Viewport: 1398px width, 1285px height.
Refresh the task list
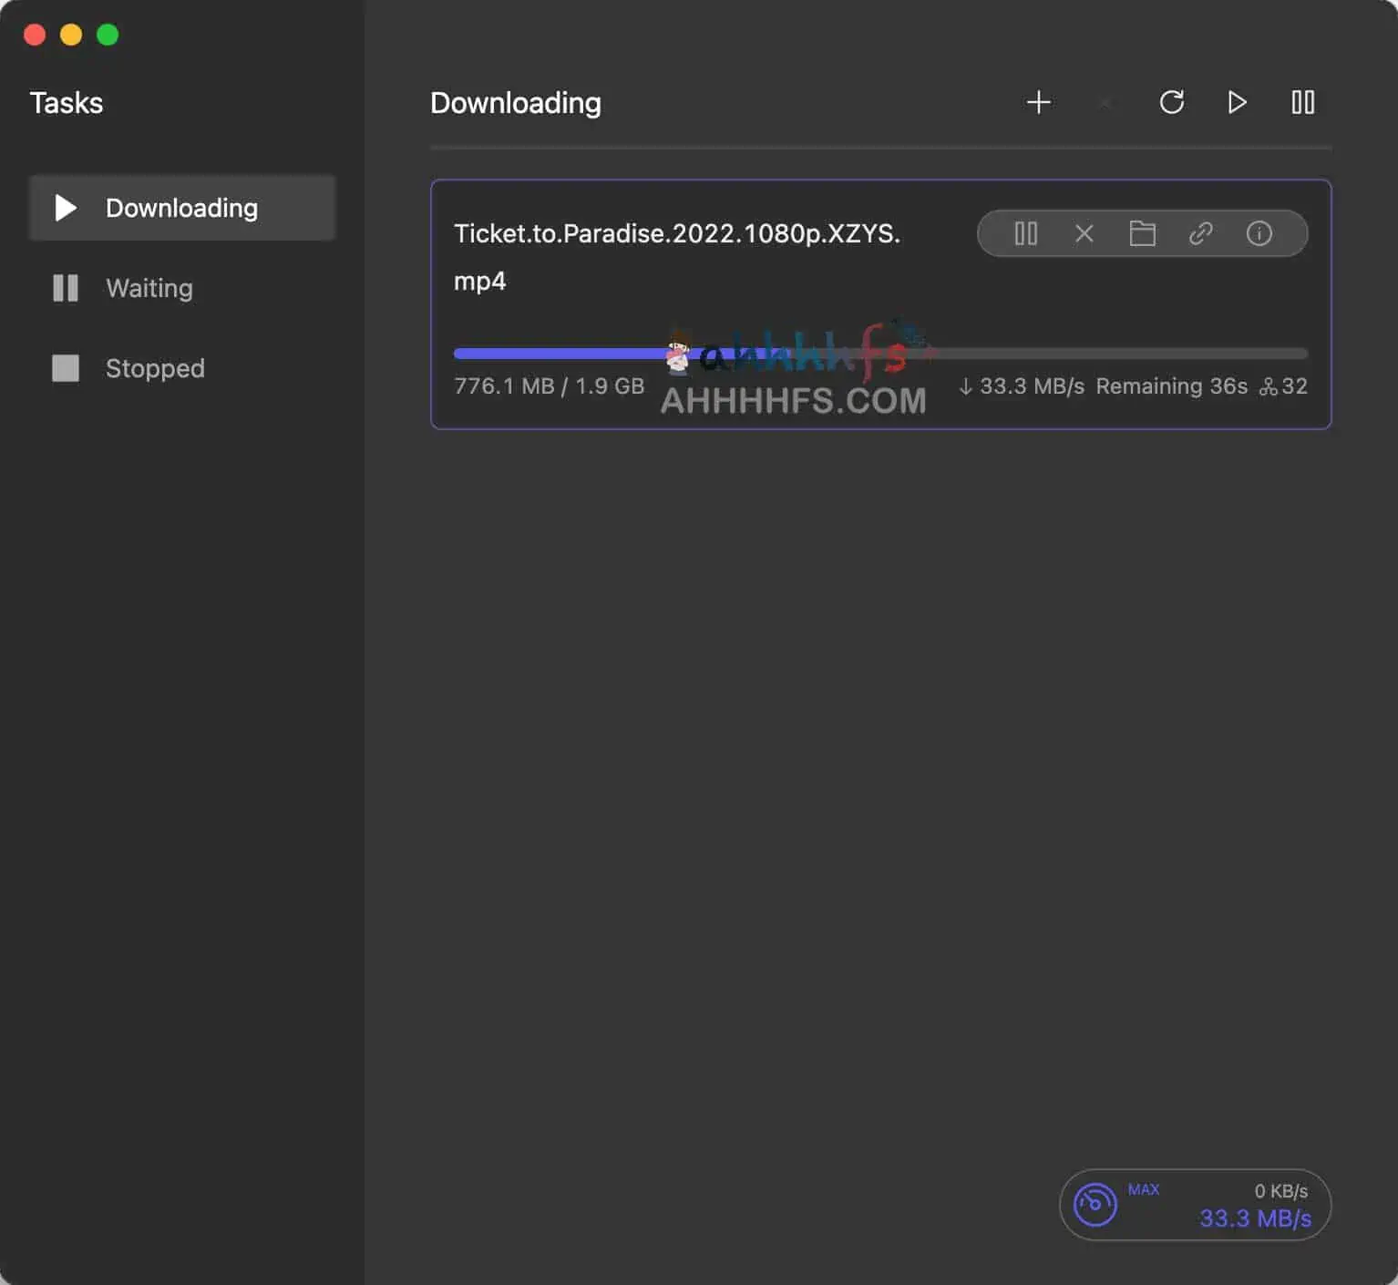1171,102
